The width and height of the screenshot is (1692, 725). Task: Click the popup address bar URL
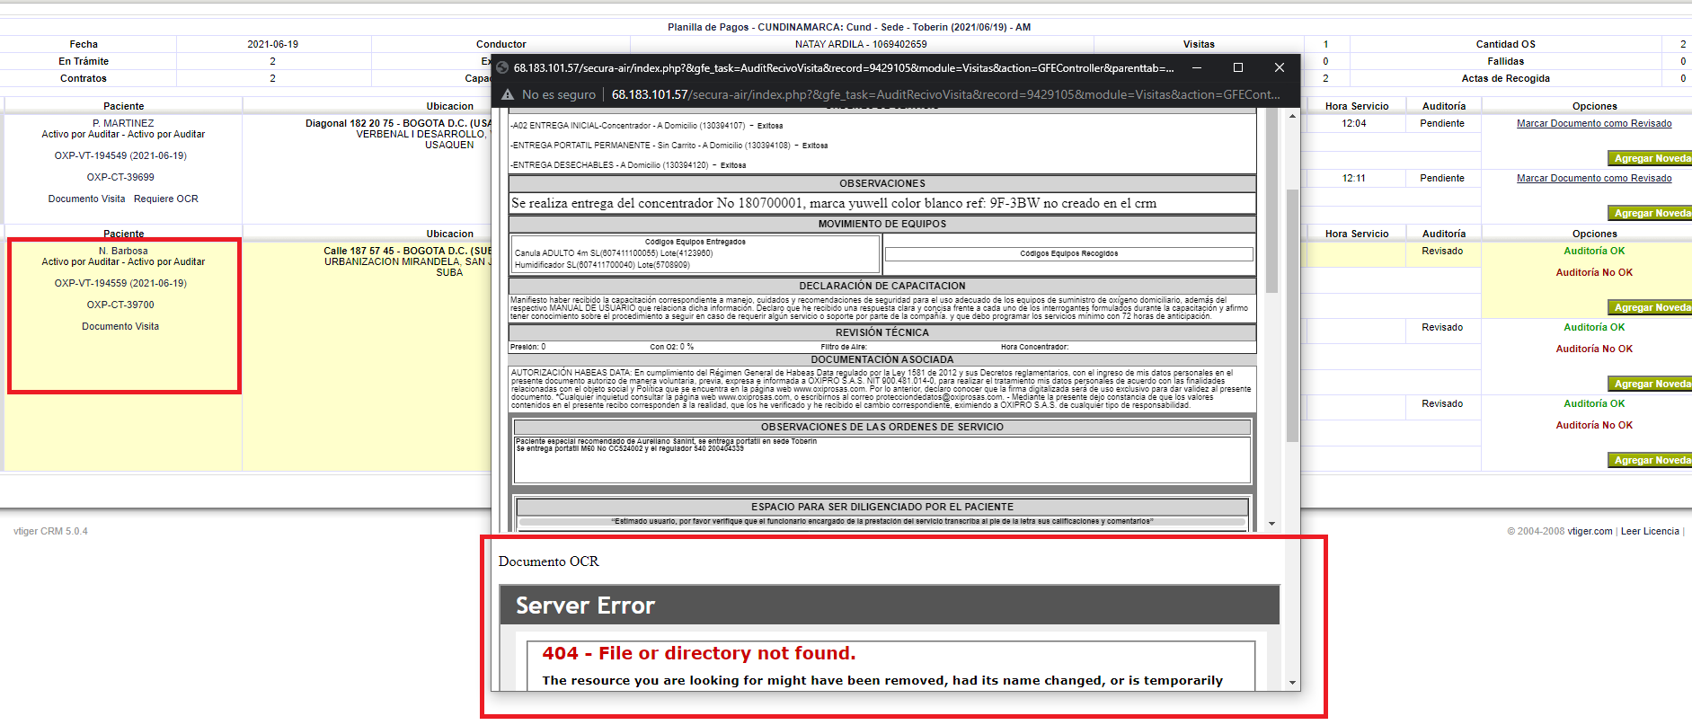click(x=946, y=94)
